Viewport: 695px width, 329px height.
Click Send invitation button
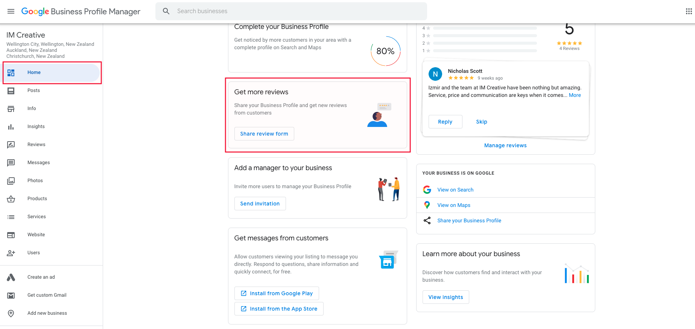click(260, 204)
